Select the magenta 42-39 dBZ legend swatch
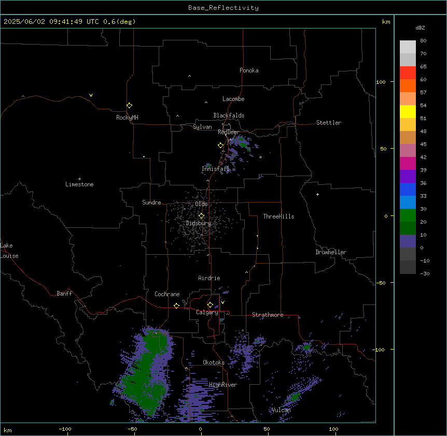Viewport: 447px width, 436px height. [408, 164]
